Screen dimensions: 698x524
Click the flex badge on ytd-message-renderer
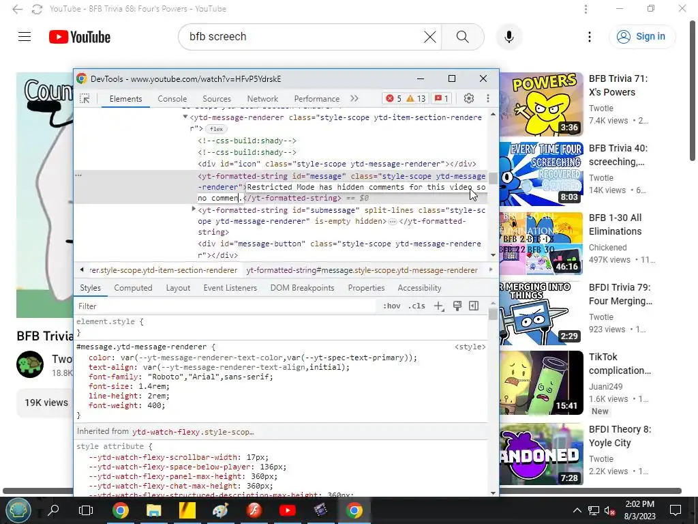(x=216, y=129)
